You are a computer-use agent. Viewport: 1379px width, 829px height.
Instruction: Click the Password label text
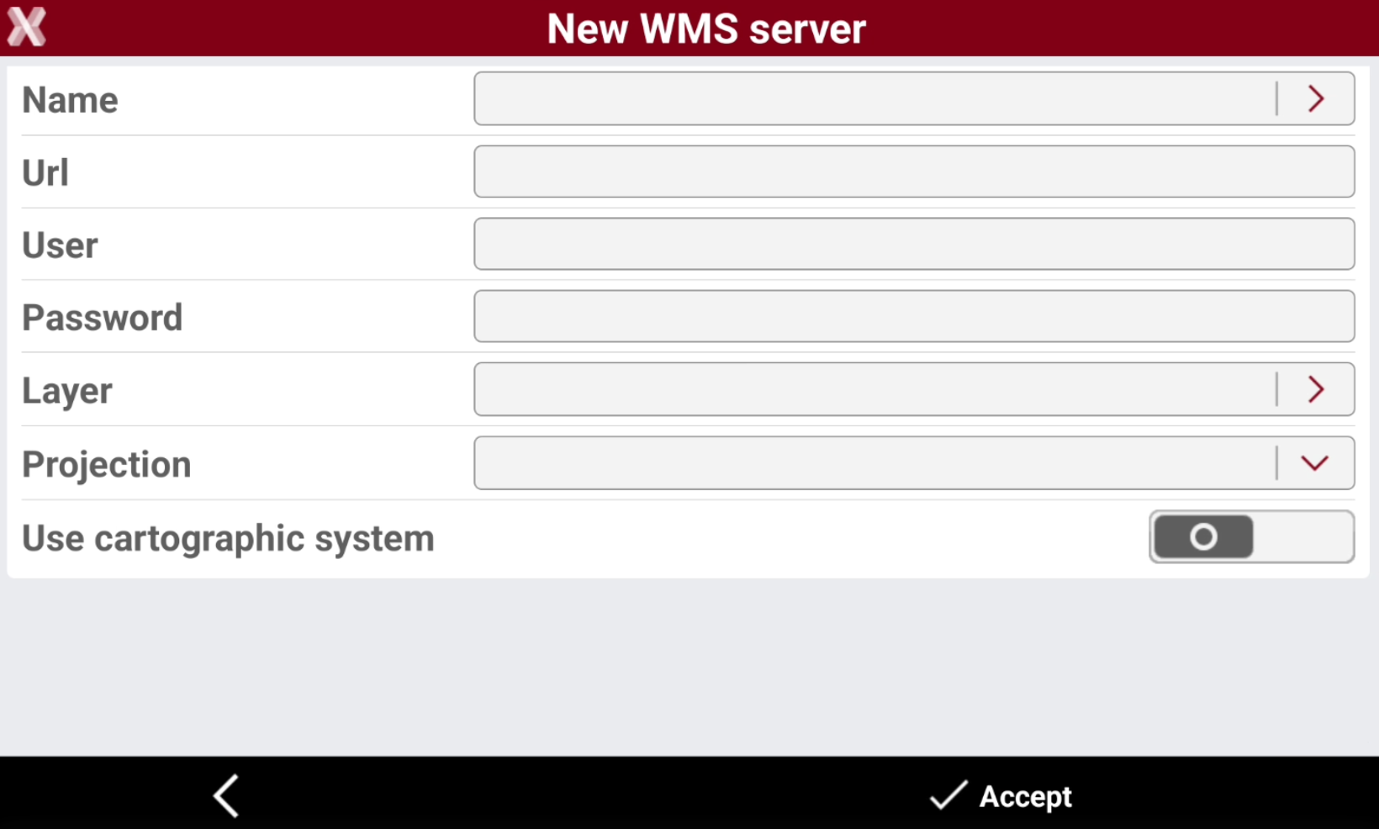(x=103, y=318)
